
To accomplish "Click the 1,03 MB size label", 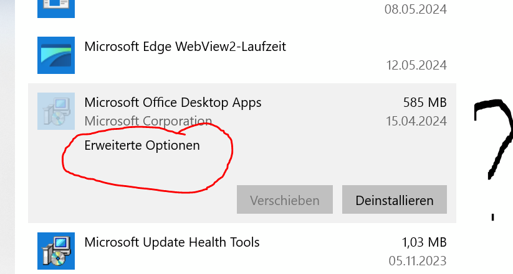I will pyautogui.click(x=424, y=242).
